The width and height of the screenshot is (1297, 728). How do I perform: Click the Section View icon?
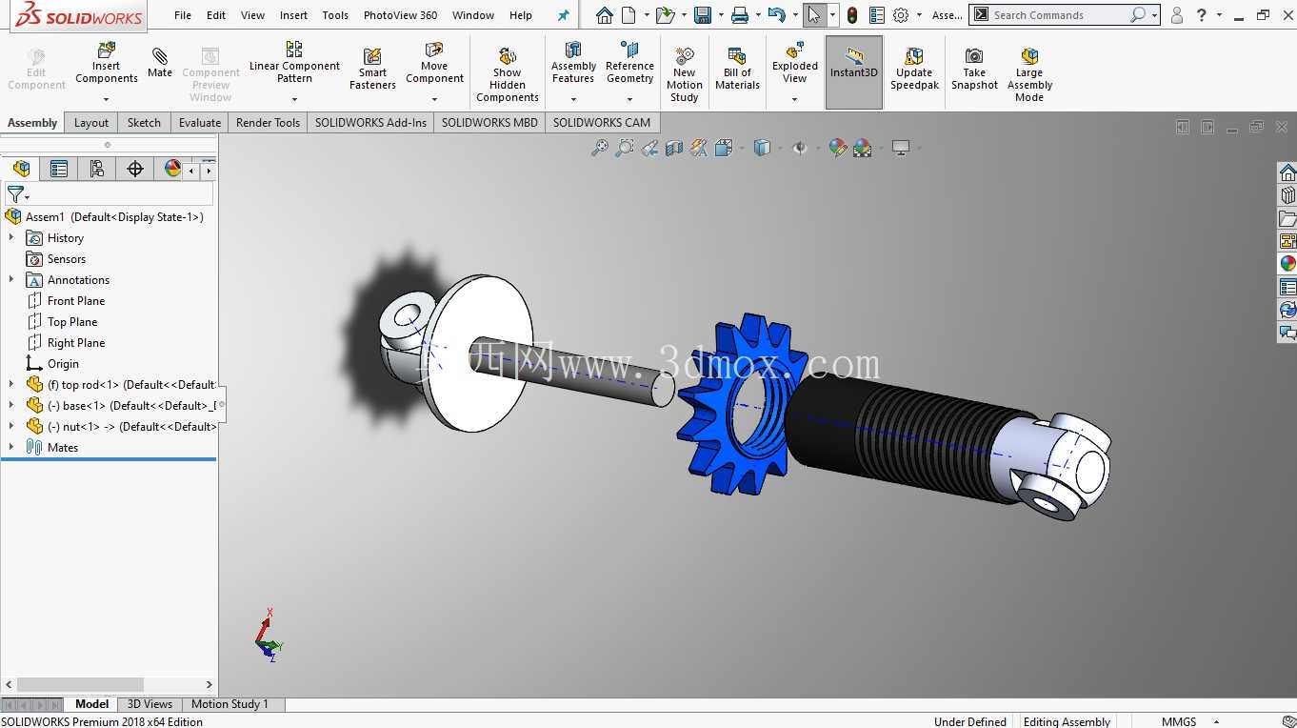coord(674,148)
